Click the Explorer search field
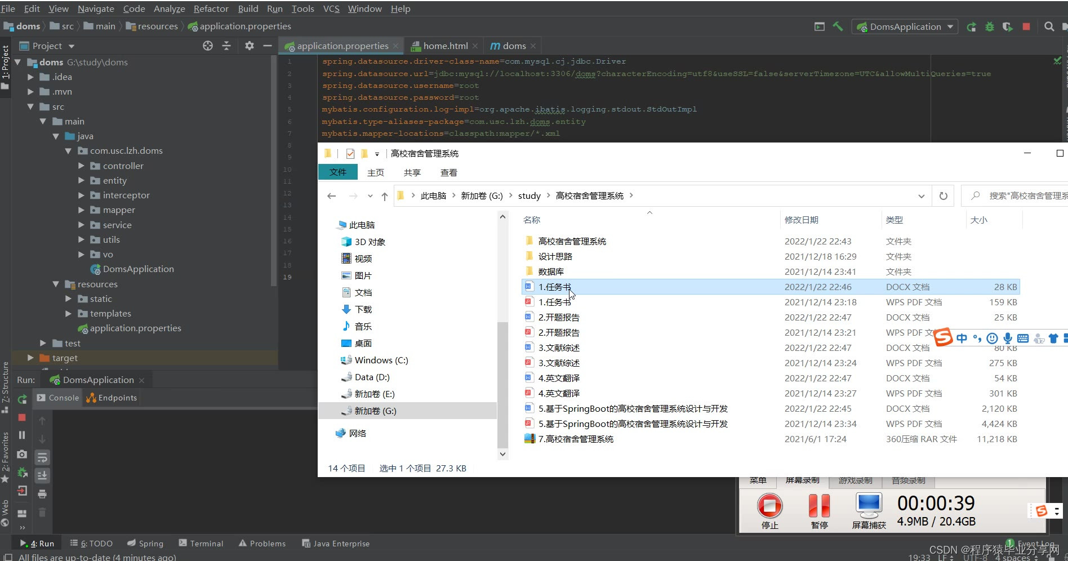The width and height of the screenshot is (1068, 561). tap(1014, 196)
